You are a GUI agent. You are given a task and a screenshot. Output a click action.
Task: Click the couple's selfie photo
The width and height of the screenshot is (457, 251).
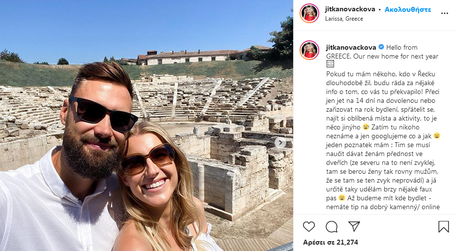coord(146,125)
